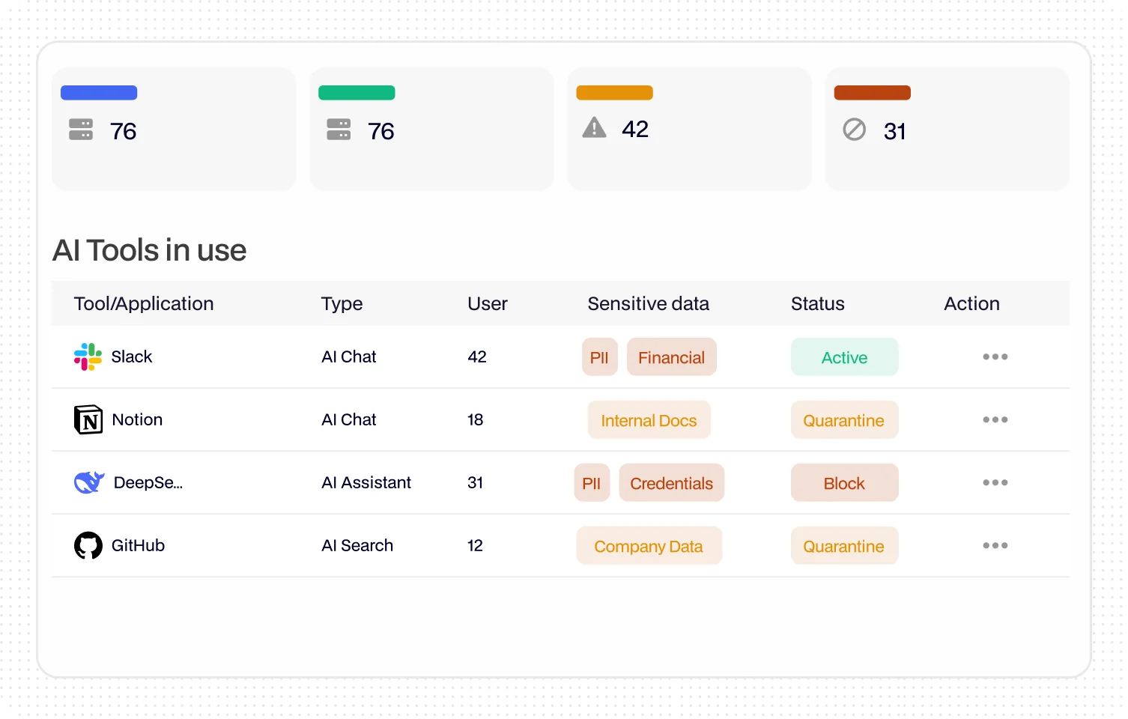This screenshot has height=719, width=1128.
Task: Click the server icon in the blue card
Action: tap(81, 130)
